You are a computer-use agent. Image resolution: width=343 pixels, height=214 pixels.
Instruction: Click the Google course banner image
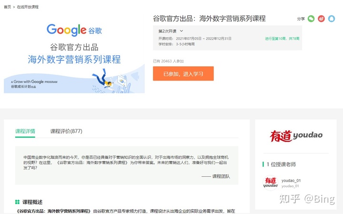pos(74,54)
